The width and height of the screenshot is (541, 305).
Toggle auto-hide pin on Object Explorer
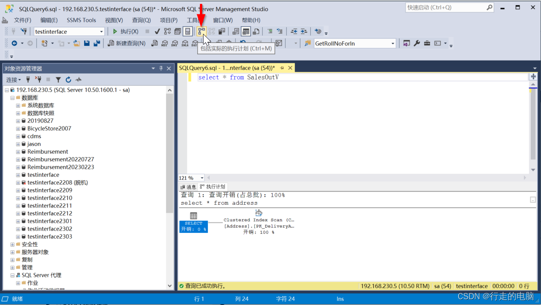[161, 68]
